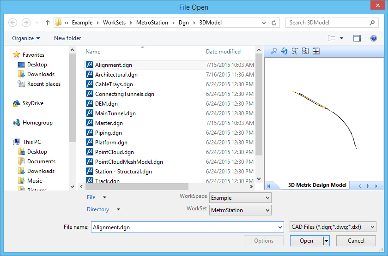Open Help with the question mark icon

coord(374,38)
